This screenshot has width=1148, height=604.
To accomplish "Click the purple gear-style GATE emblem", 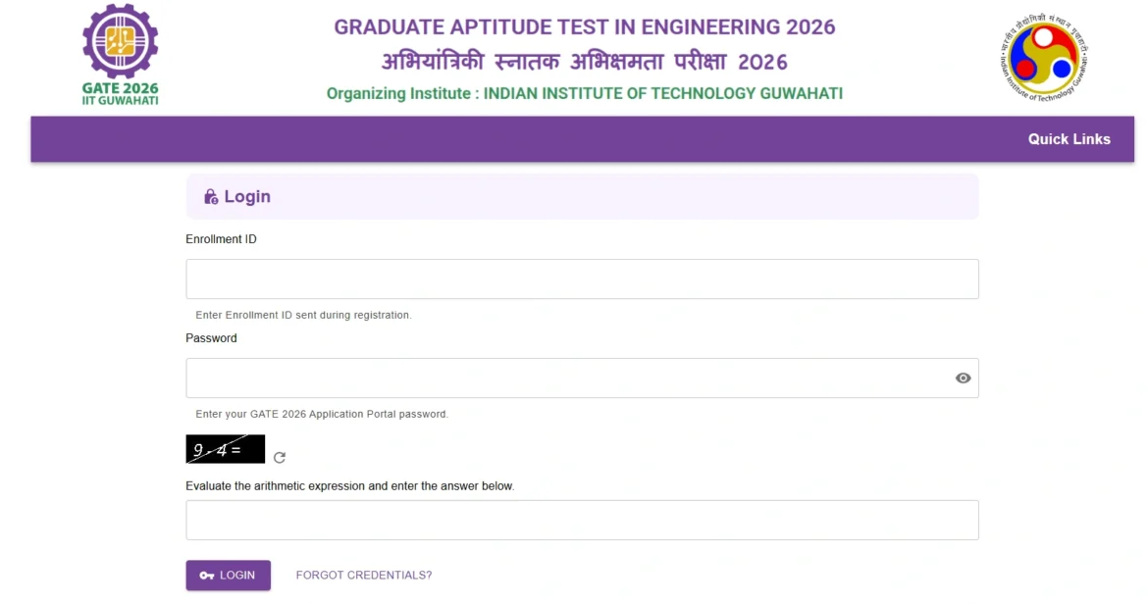I will point(119,44).
